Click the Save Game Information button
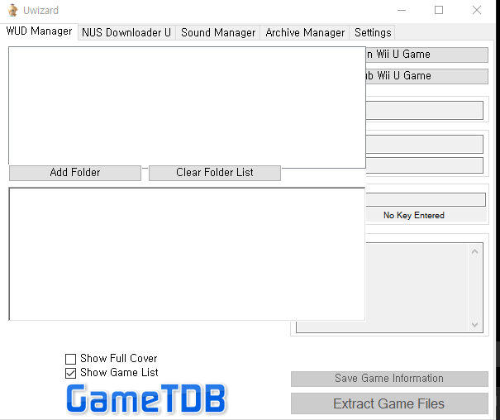The image size is (500, 420). (389, 379)
